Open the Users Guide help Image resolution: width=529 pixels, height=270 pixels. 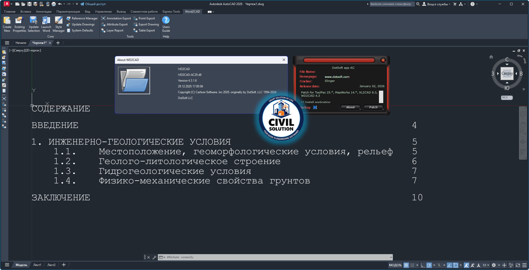coord(166,24)
